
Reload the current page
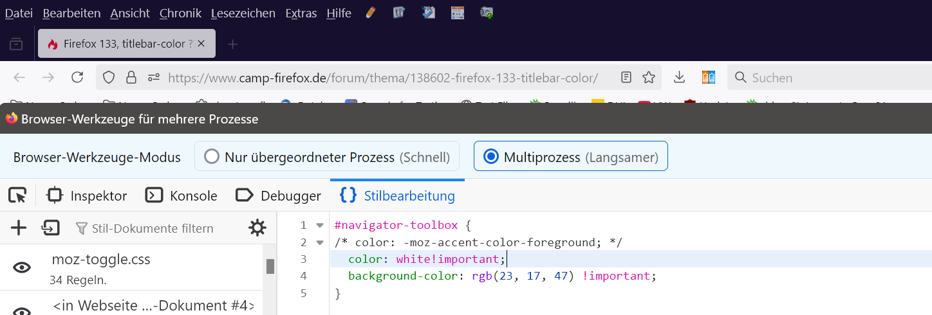pos(77,78)
